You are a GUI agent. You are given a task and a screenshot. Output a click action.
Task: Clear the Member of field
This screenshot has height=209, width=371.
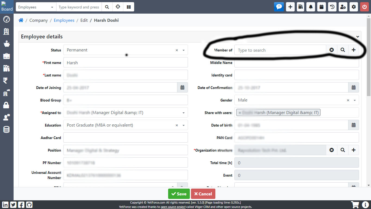[332, 50]
